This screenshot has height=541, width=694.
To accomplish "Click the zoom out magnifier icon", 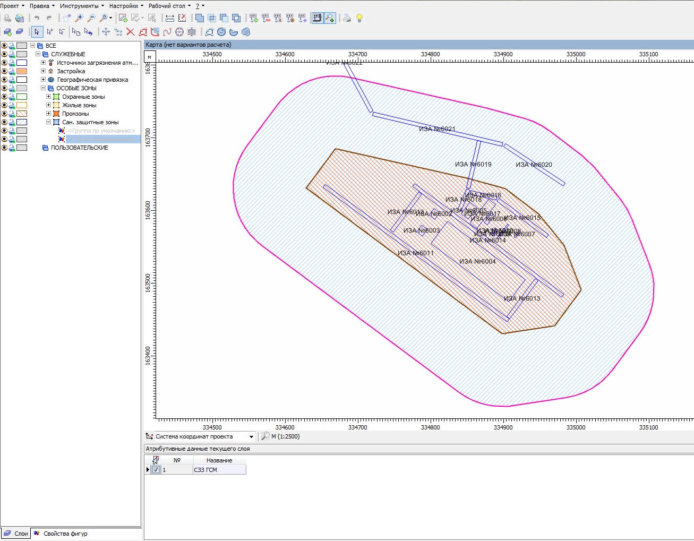I will [x=91, y=18].
